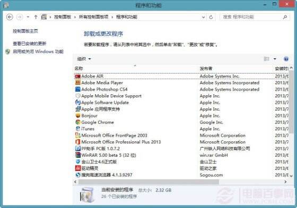This screenshot has width=297, height=208.
Task: Click the vertical scrollbar up arrow
Action: tap(291, 68)
